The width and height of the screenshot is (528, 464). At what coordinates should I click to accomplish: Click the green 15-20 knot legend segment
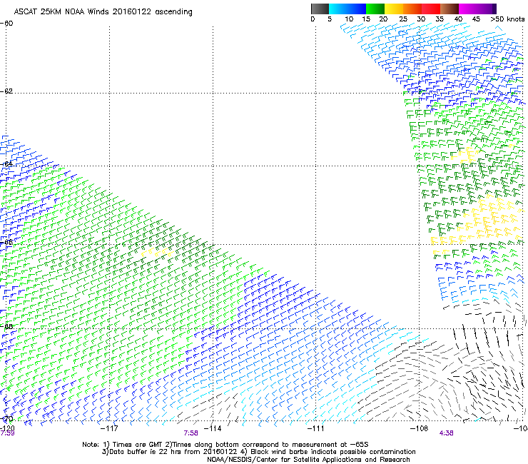(x=375, y=9)
